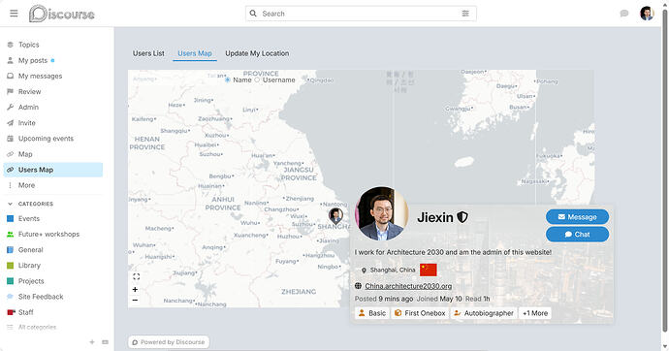The height and width of the screenshot is (351, 669).
Task: Click the keyboard shortcuts icon
Action: click(106, 342)
